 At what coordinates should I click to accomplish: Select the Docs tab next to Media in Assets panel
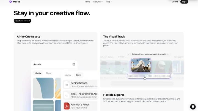(49, 73)
